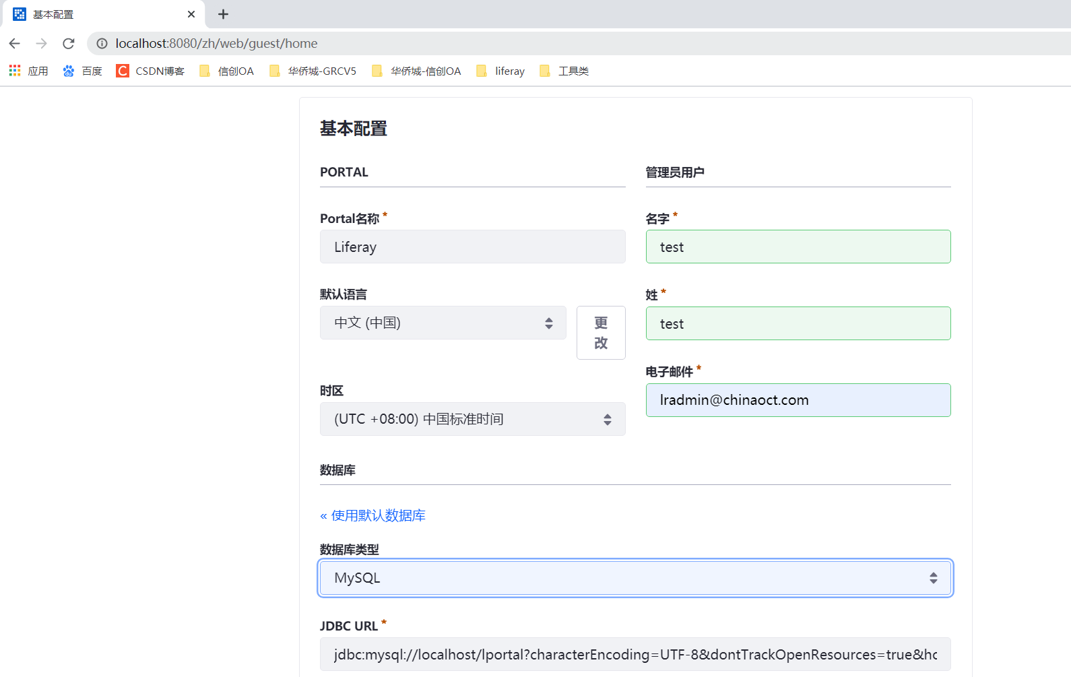Open the 华侨城-GRCV5 bookmark folder
The height and width of the screenshot is (677, 1071).
[313, 71]
